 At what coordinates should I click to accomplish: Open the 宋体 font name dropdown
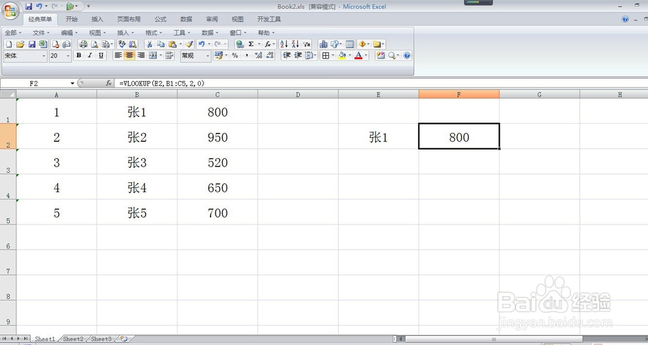pos(44,56)
